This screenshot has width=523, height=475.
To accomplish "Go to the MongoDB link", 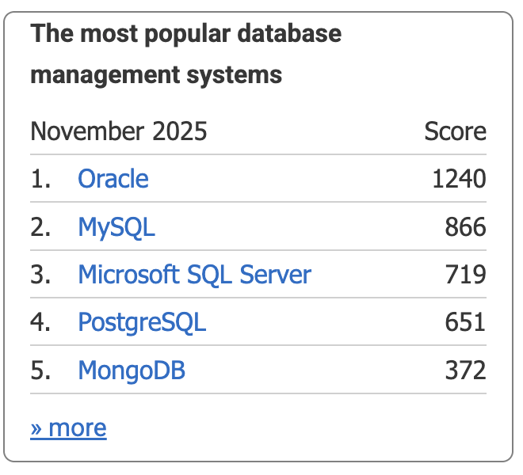I will tap(132, 370).
